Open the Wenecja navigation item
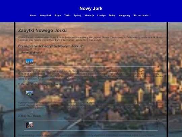The height and width of the screenshot is (137, 182). 89,16
